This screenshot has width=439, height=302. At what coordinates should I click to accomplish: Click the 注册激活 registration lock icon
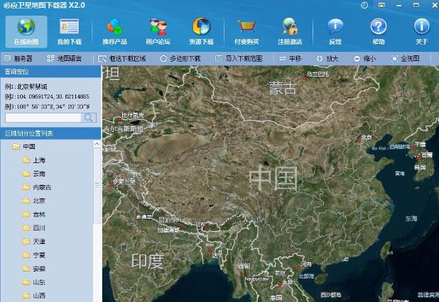(289, 30)
